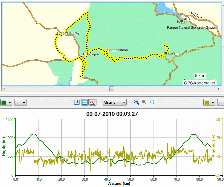Click the chart title 09-07-2010 09.03.27
Viewport: 224px width, 187px height.
click(x=112, y=114)
